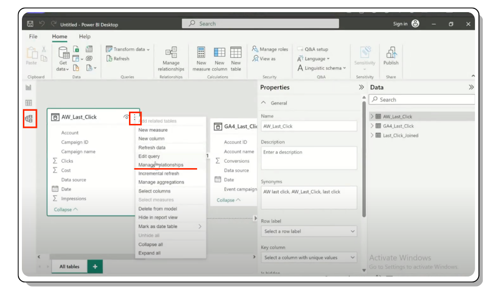Open the Key column dropdown

pyautogui.click(x=309, y=258)
